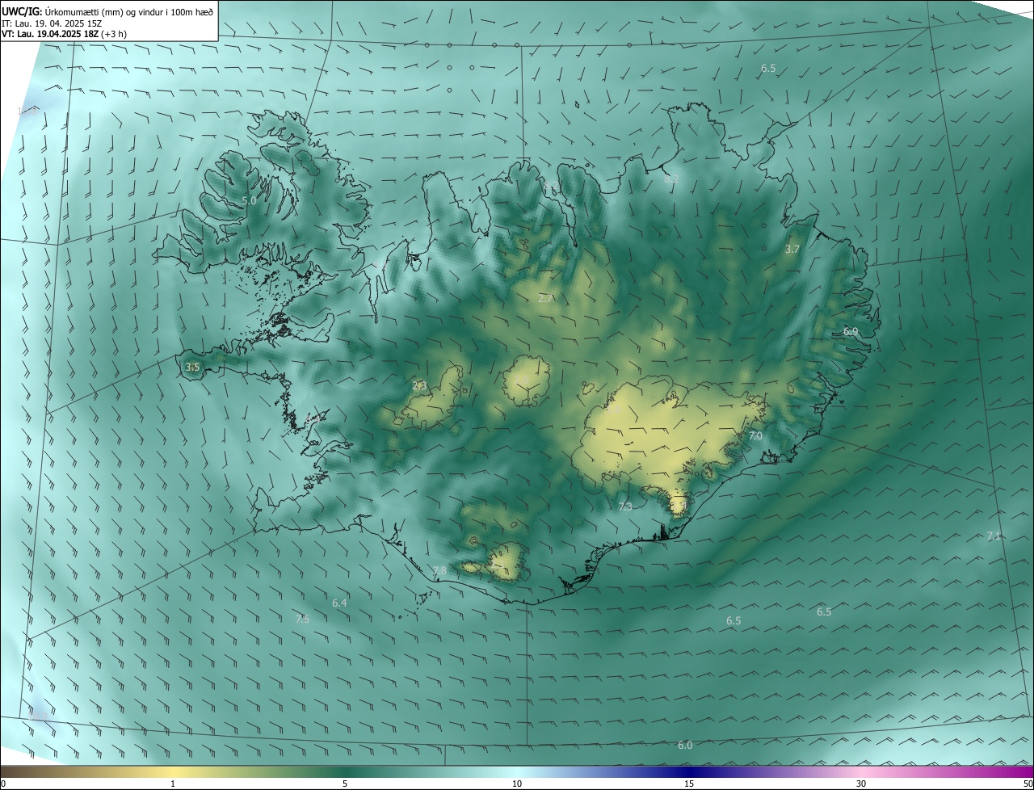Click the colorbar tick label 30
Image resolution: width=1034 pixels, height=790 pixels.
coord(861,784)
